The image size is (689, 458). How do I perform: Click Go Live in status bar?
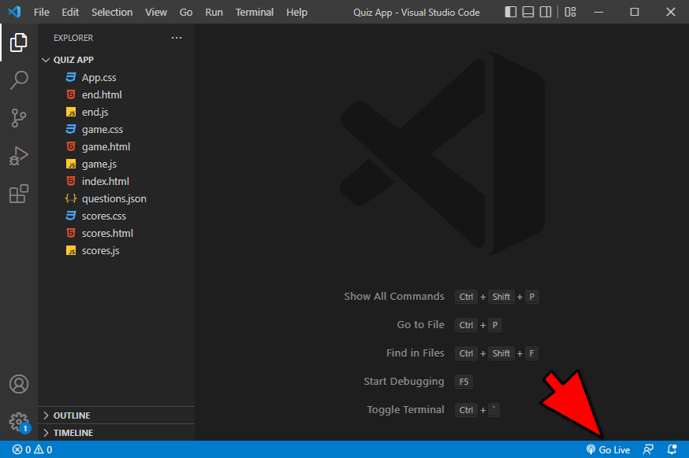(608, 449)
